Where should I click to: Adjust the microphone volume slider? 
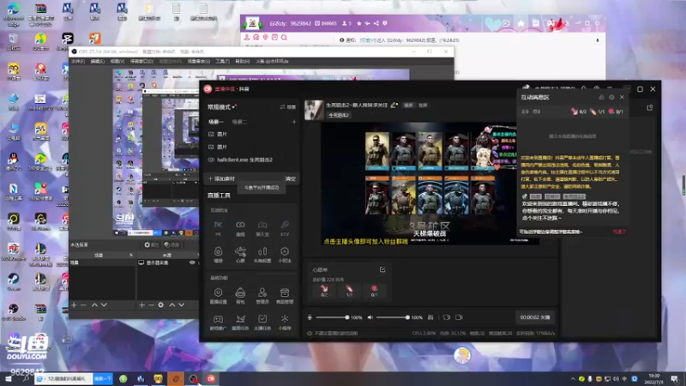click(333, 317)
